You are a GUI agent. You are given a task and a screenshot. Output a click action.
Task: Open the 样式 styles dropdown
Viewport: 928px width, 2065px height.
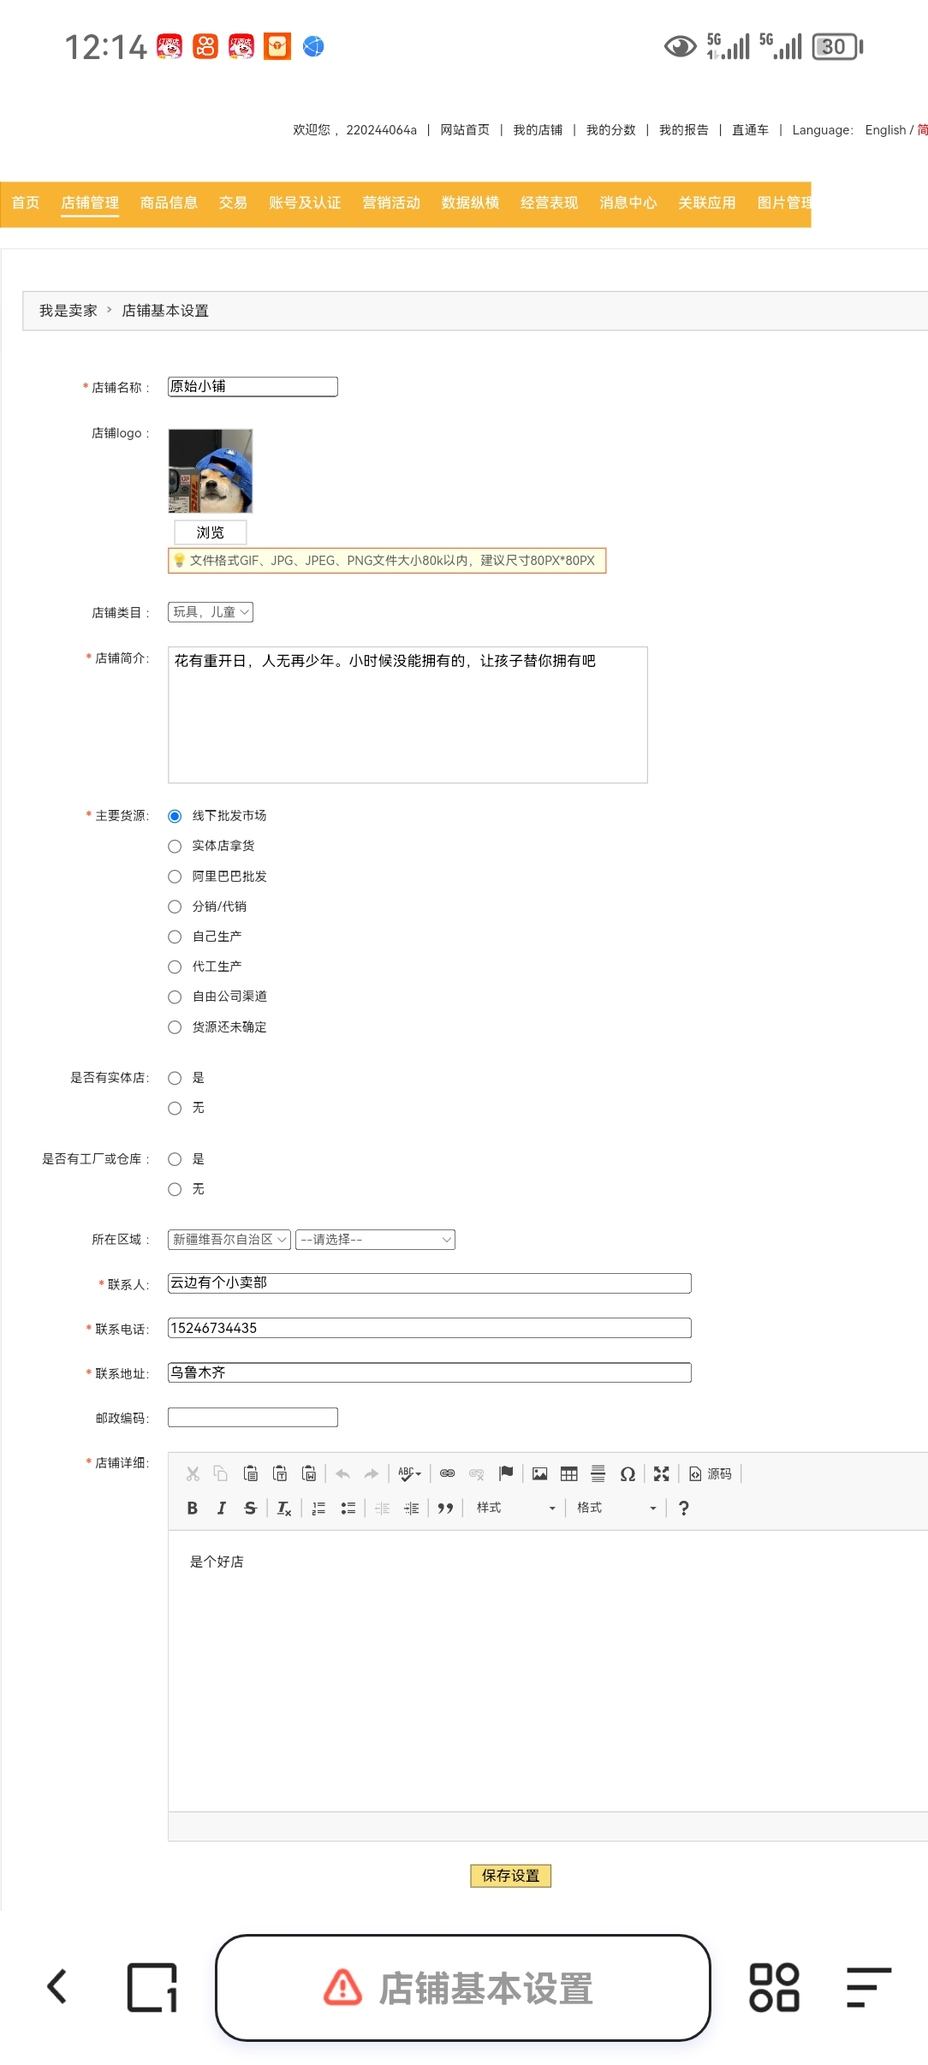(515, 1509)
